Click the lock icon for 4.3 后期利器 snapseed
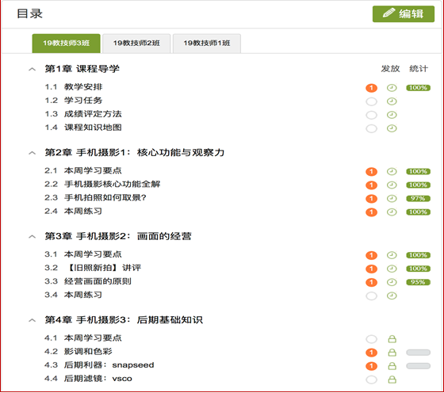444x393 pixels. point(392,366)
